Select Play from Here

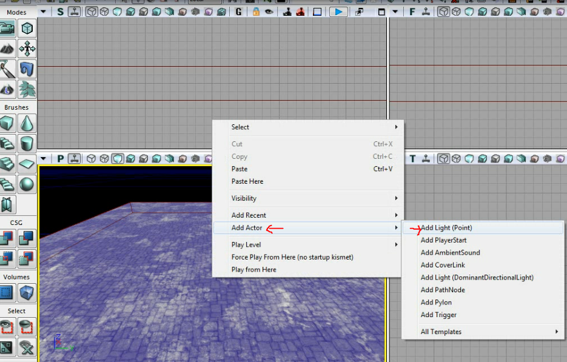point(307,269)
